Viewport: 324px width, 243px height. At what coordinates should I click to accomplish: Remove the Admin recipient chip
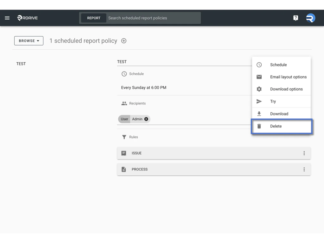(146, 119)
